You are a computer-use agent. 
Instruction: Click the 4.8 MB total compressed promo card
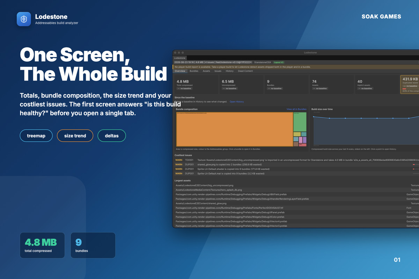[42, 245]
